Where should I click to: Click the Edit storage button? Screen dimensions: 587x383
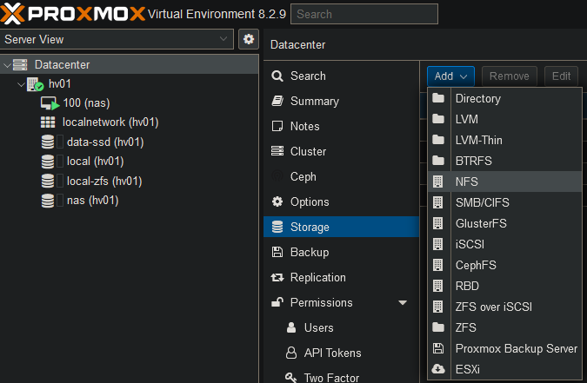click(562, 76)
